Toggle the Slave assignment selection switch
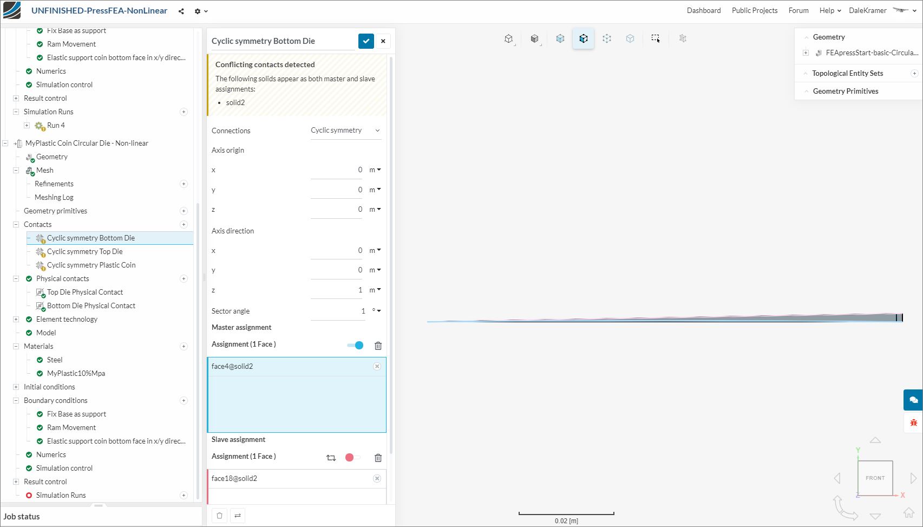Image resolution: width=923 pixels, height=527 pixels. 352,458
